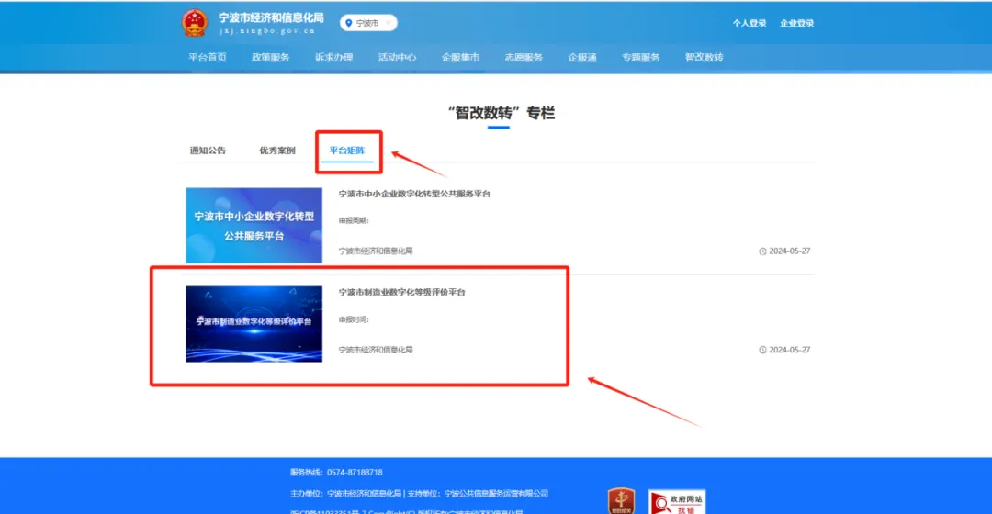
Task: Click 个人登录 login link
Action: pos(750,23)
